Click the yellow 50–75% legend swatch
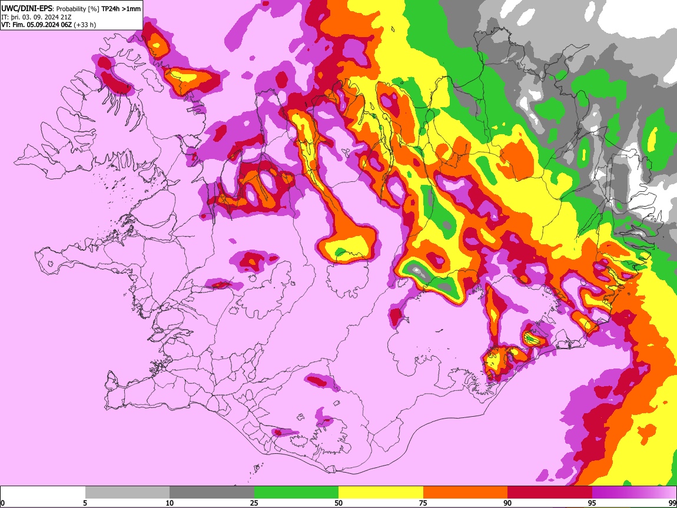 381,493
